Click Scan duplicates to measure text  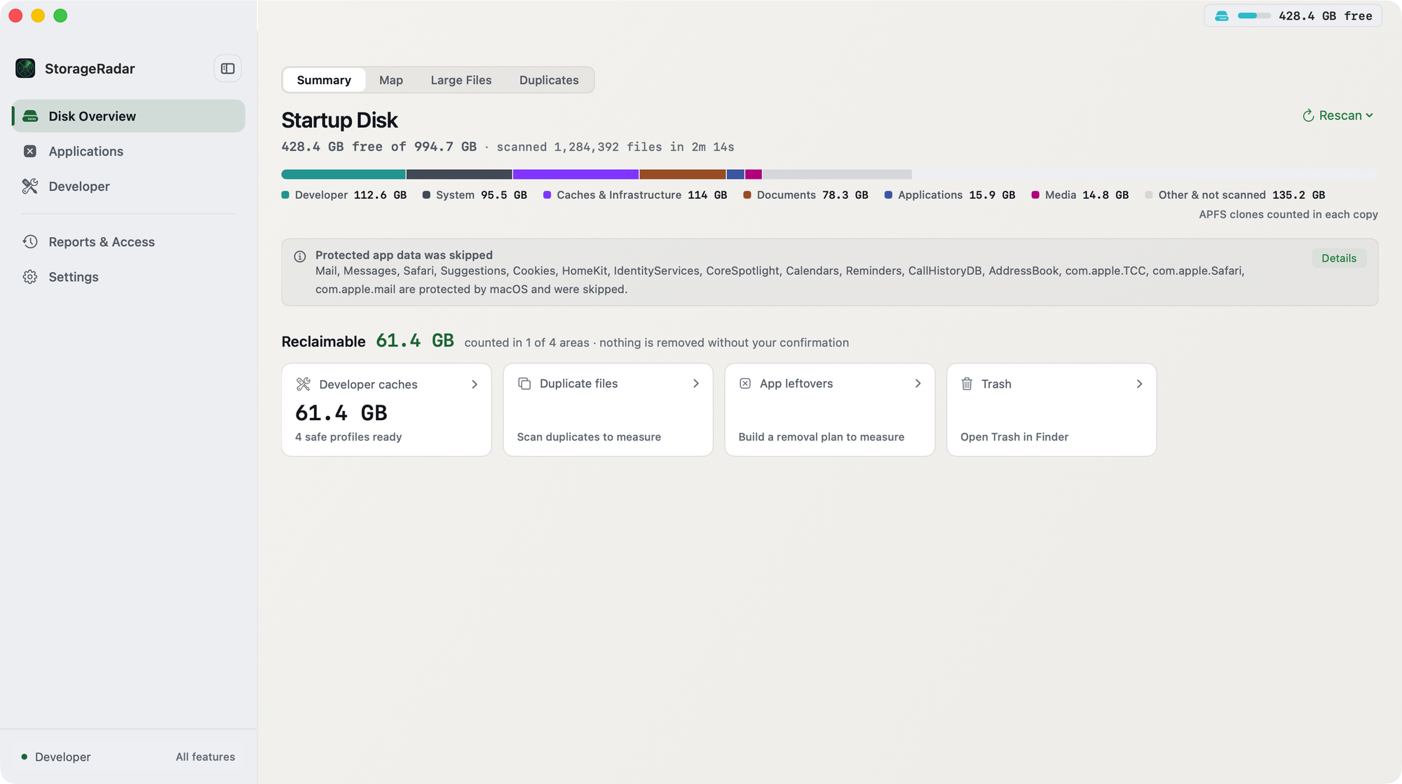[589, 437]
